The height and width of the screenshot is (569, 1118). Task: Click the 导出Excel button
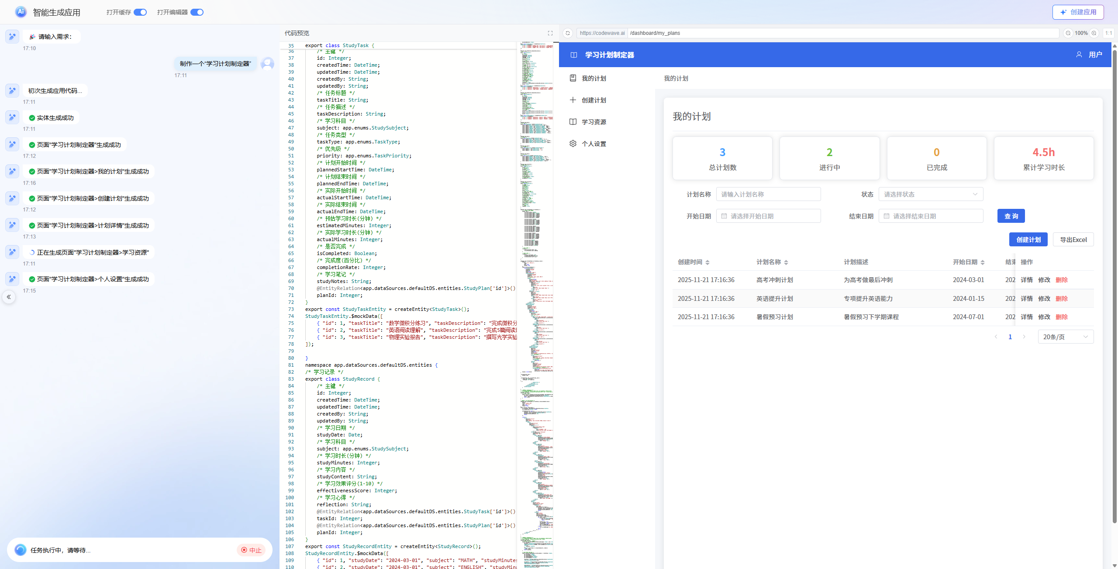1073,240
